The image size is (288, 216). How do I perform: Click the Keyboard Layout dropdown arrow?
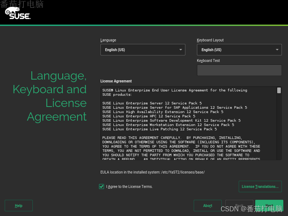[x=277, y=50]
